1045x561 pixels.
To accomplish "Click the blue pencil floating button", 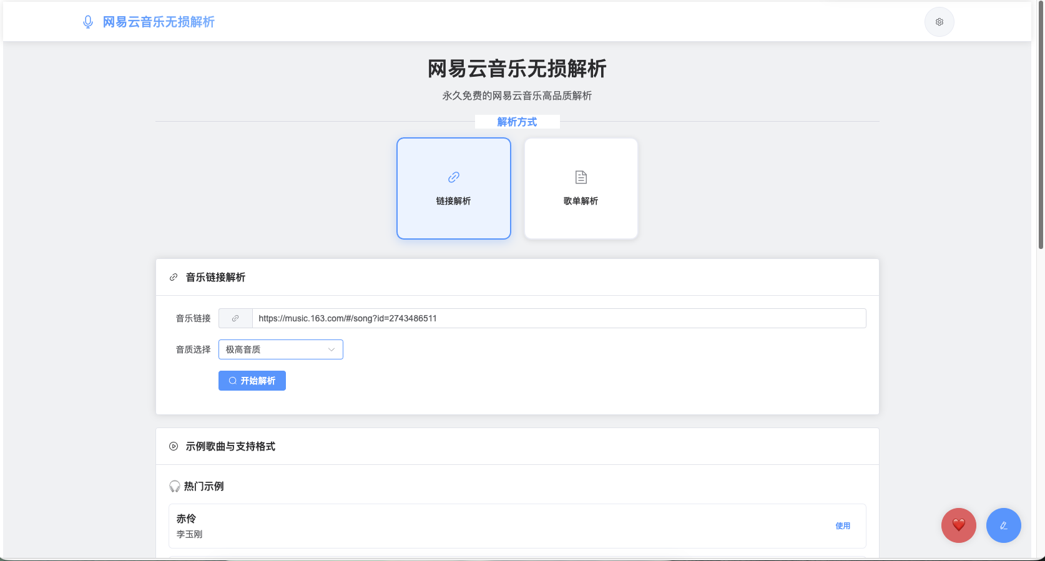I will (1003, 525).
